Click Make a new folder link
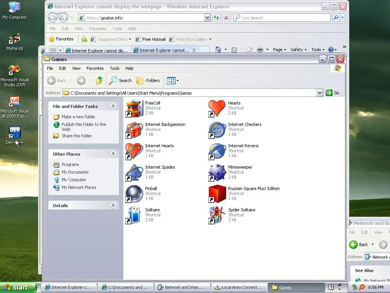The image size is (390, 293). click(78, 117)
